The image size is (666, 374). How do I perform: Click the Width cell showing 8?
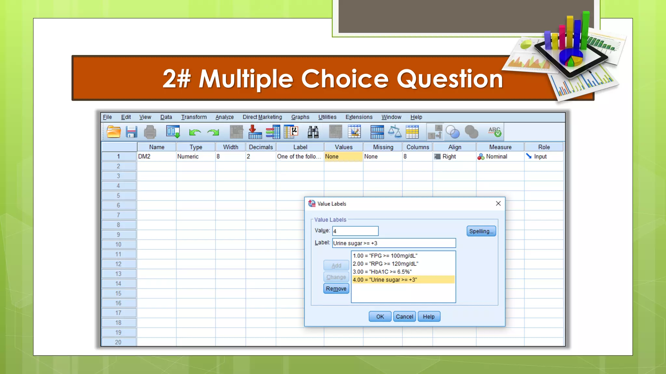[x=231, y=156]
